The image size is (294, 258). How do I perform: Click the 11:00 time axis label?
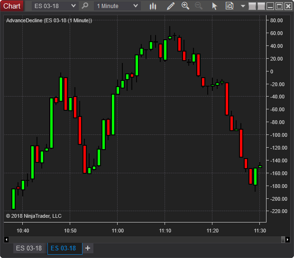pyautogui.click(x=118, y=231)
